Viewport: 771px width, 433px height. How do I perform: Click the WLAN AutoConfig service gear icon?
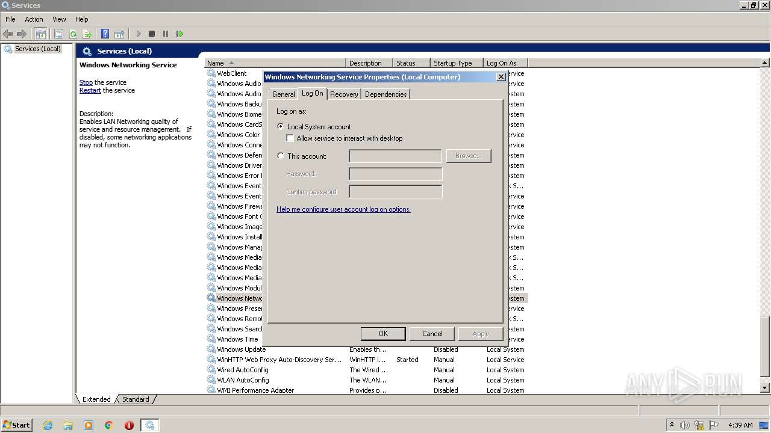[x=211, y=380]
